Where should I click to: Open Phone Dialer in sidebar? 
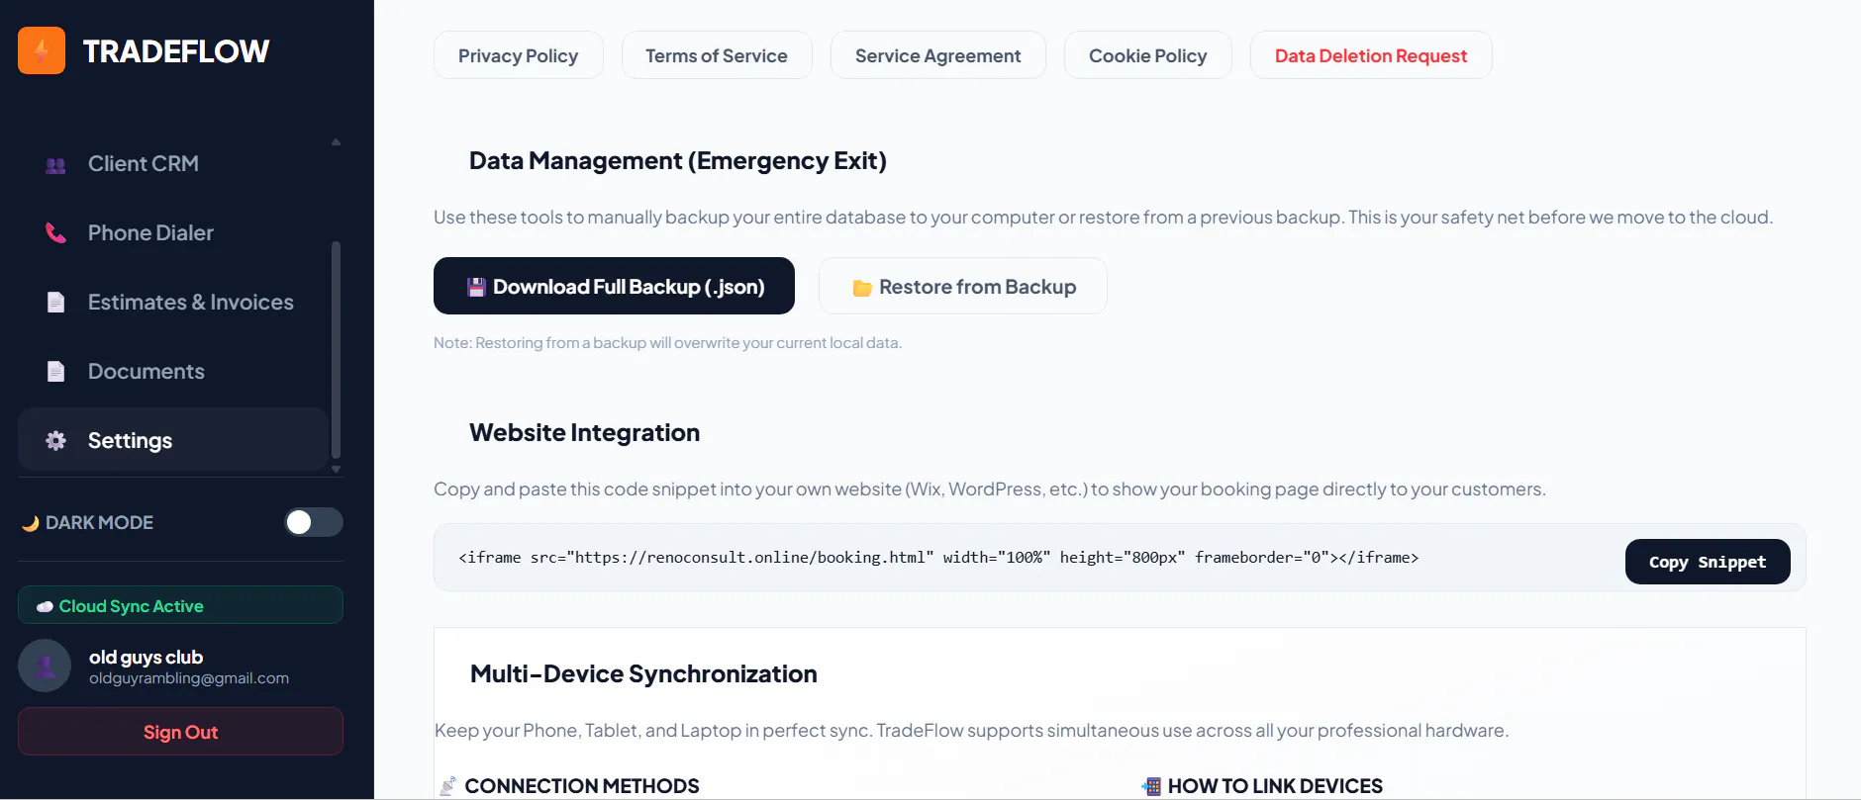172,233
